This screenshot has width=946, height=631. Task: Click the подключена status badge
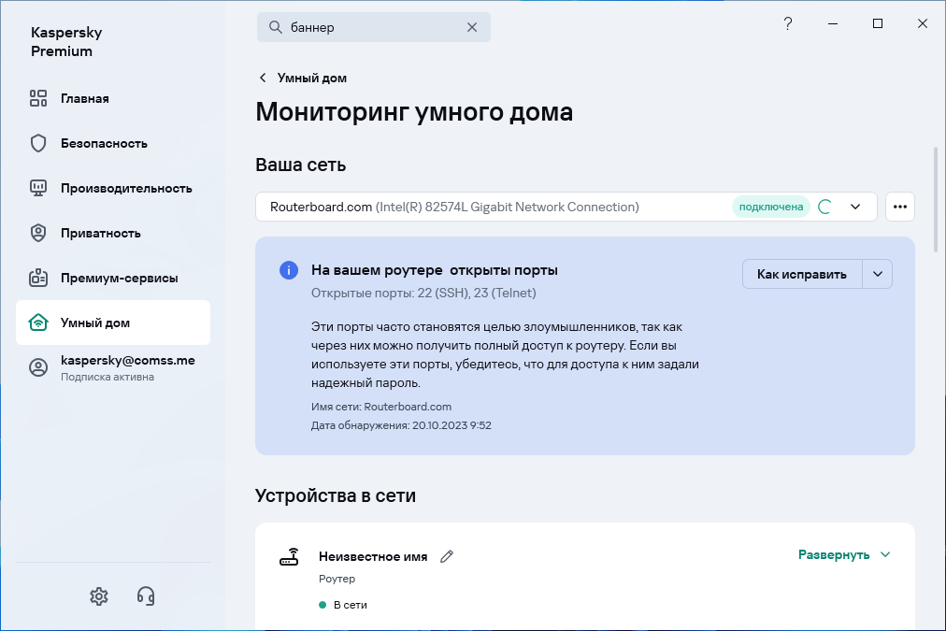pyautogui.click(x=771, y=207)
